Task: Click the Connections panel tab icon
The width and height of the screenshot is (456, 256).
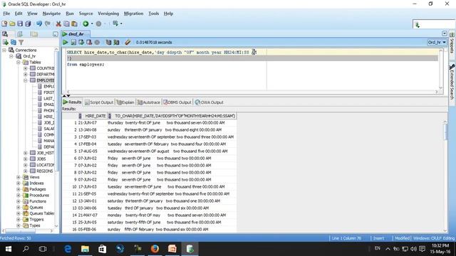Action: point(5,34)
